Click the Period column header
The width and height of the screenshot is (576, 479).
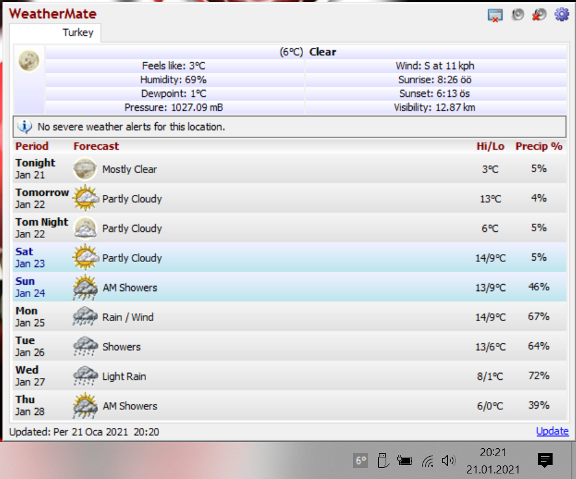coord(32,146)
